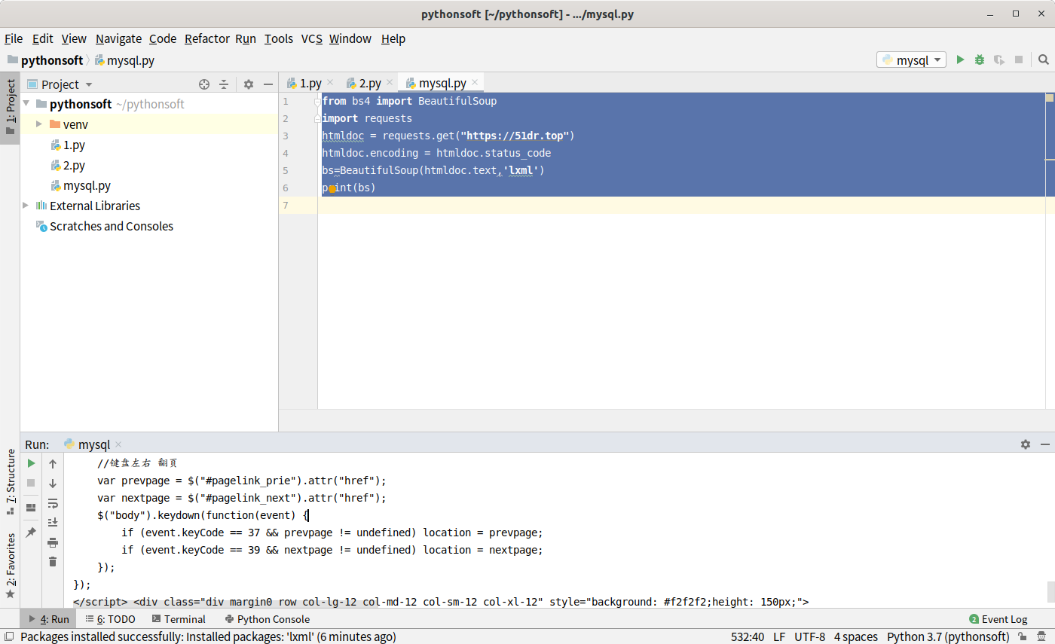The image size is (1055, 644).
Task: Toggle the 2: Favorites side tool button
Action: pyautogui.click(x=10, y=566)
